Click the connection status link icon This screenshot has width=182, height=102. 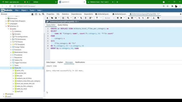click(47, 22)
